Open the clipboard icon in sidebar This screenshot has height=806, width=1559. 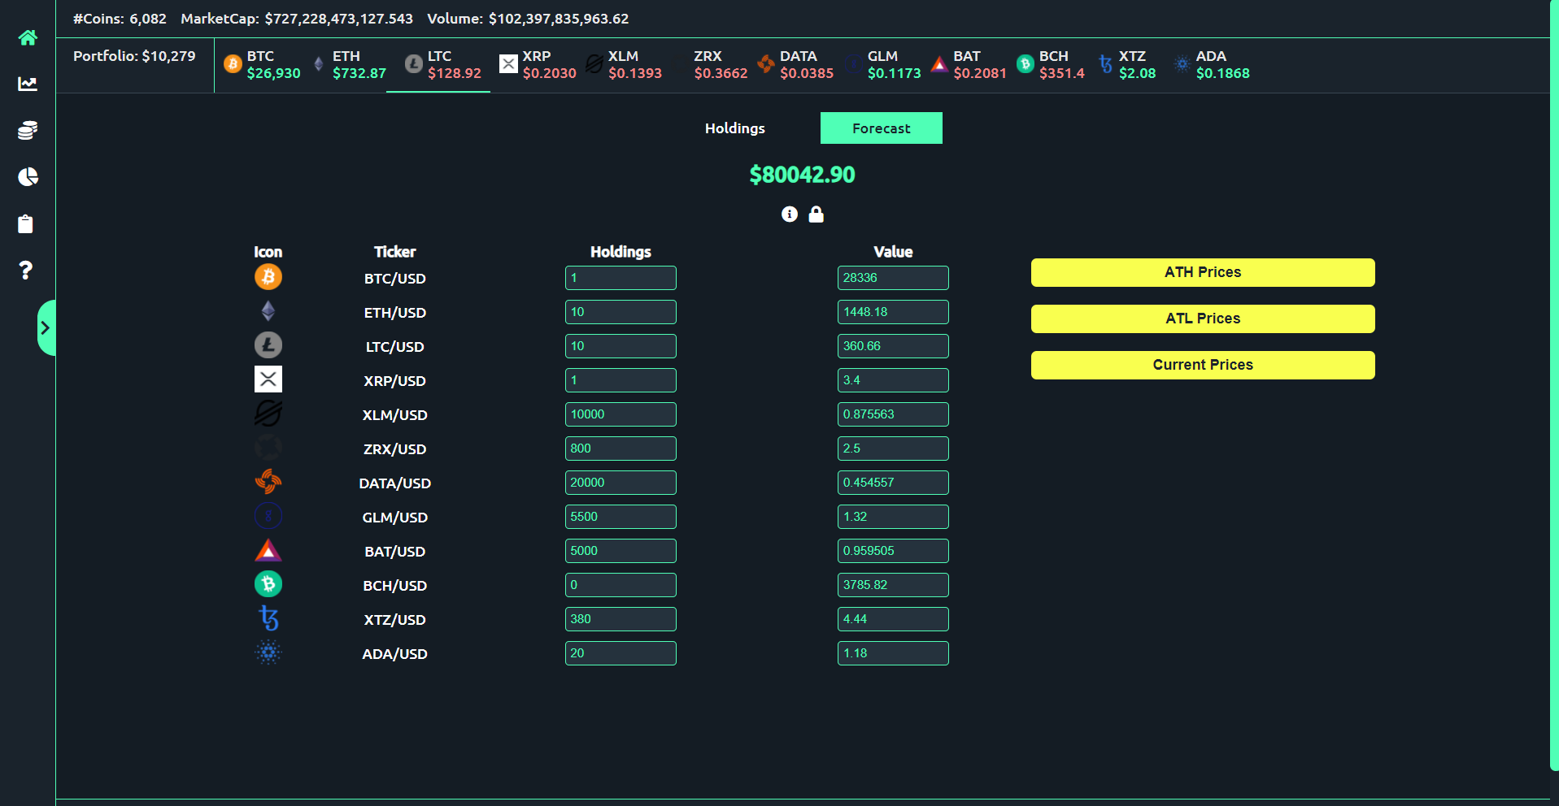(26, 223)
